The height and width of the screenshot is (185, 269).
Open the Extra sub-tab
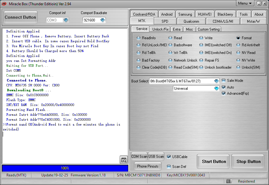click(x=177, y=29)
